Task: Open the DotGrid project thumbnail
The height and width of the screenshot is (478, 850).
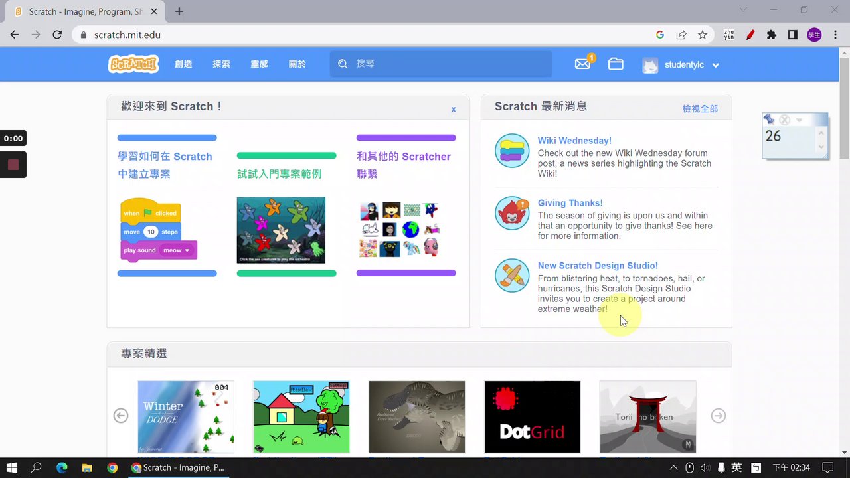Action: pyautogui.click(x=533, y=417)
